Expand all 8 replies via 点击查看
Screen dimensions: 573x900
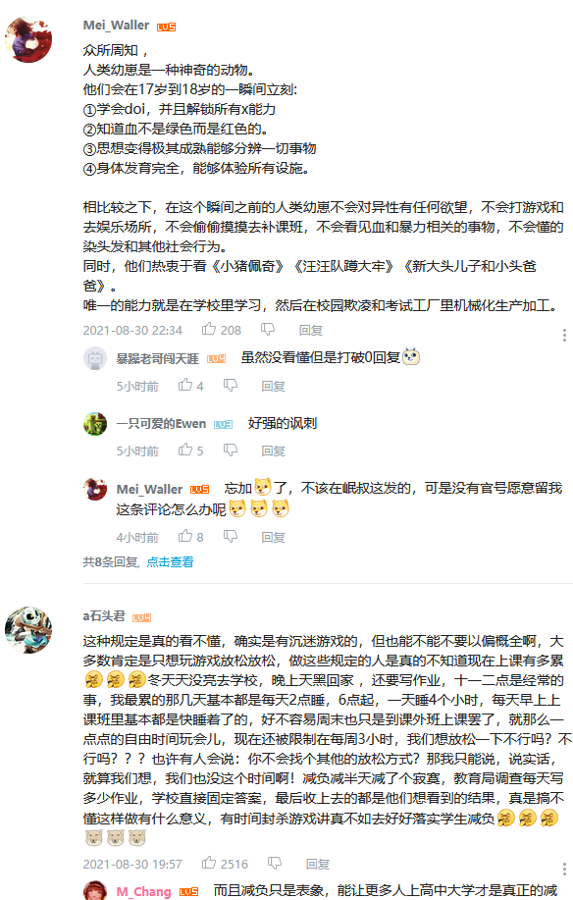point(171,562)
